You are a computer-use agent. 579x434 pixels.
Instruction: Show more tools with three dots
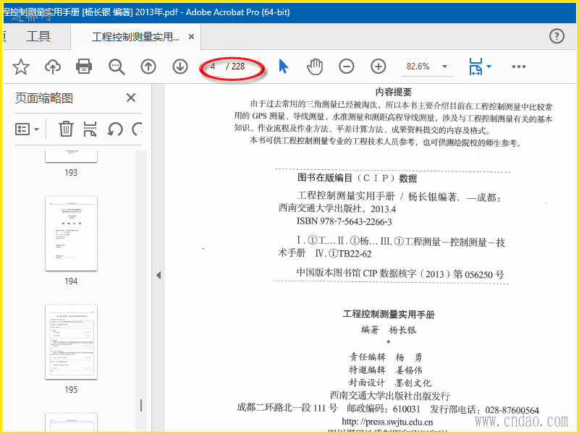coord(519,67)
